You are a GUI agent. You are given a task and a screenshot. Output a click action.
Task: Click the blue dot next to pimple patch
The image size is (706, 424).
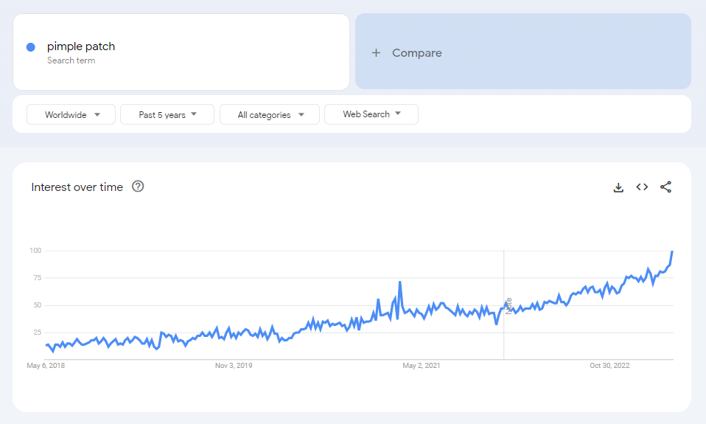point(31,47)
